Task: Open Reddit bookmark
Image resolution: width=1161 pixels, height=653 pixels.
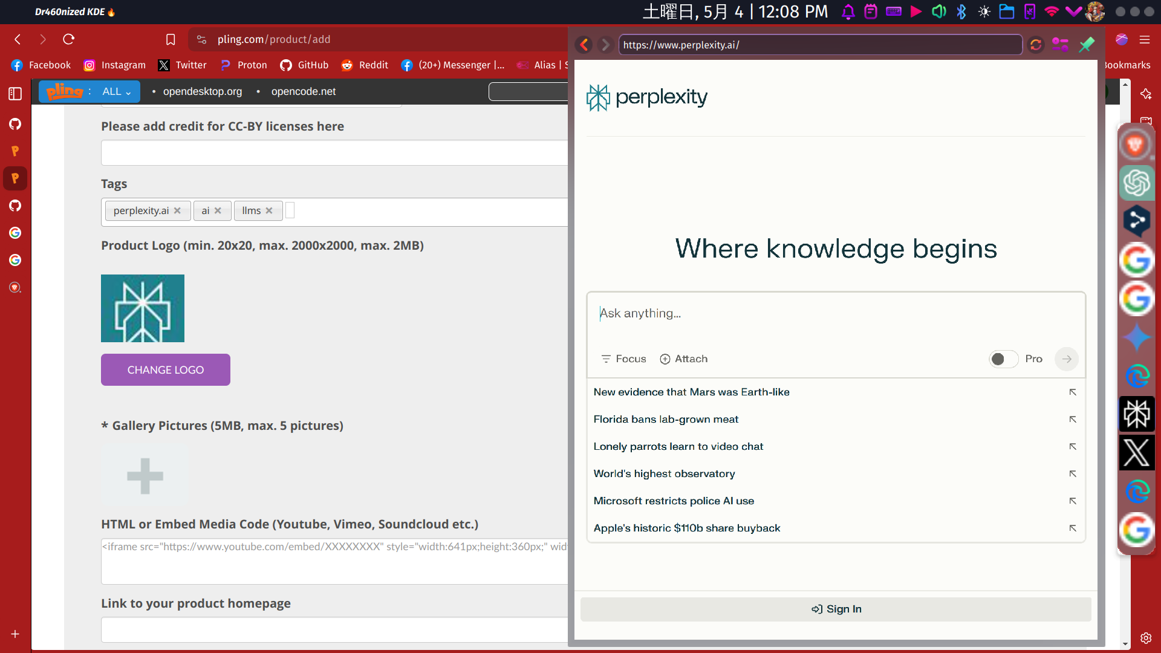Action: 365,65
